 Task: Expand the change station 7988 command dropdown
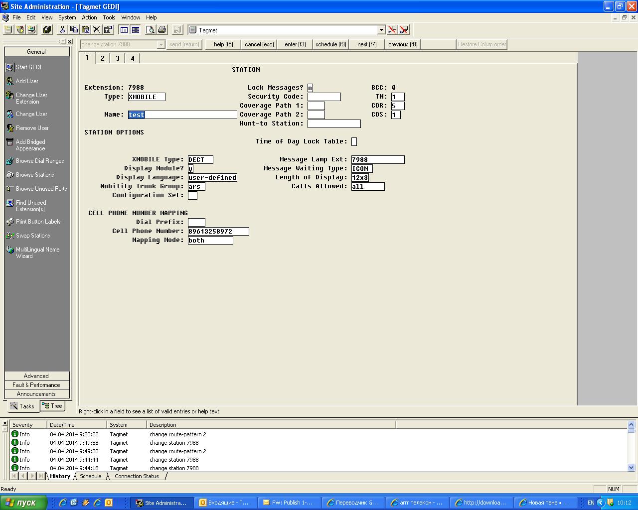click(x=160, y=44)
